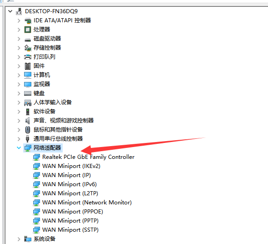Click the 网络适配器 network icon
This screenshot has height=244, width=268.
[x=28, y=148]
